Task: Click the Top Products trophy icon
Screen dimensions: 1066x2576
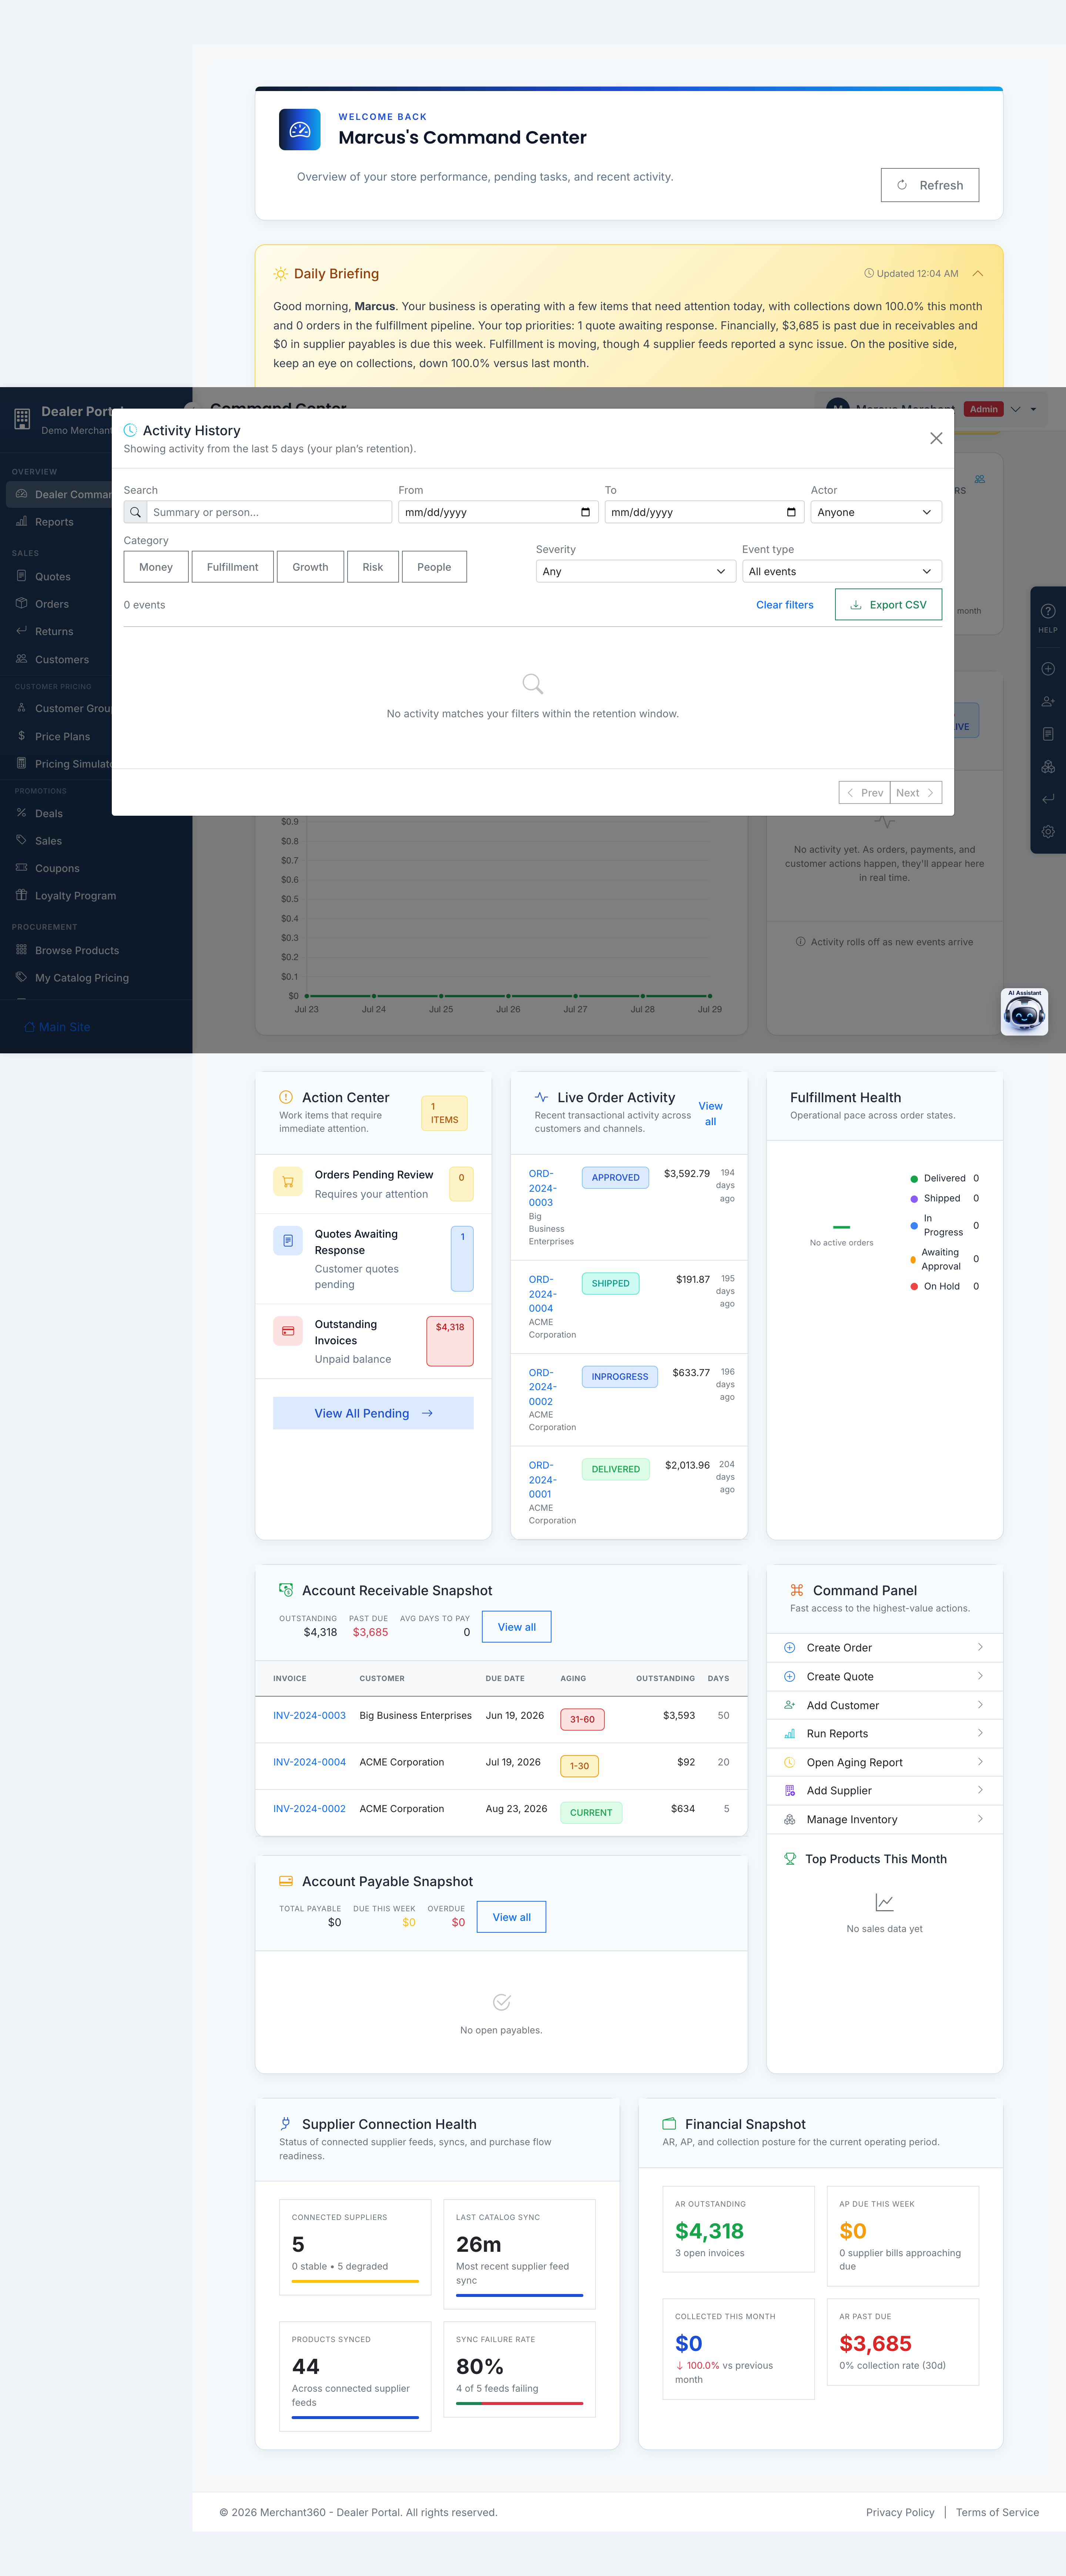Action: click(x=790, y=1859)
